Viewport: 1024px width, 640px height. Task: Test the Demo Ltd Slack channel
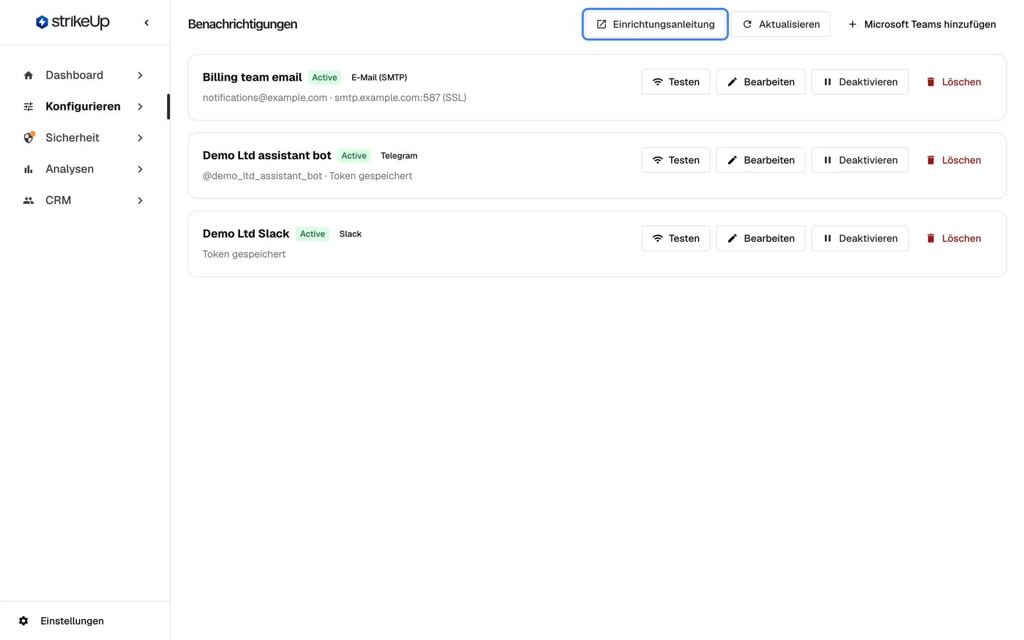(676, 238)
